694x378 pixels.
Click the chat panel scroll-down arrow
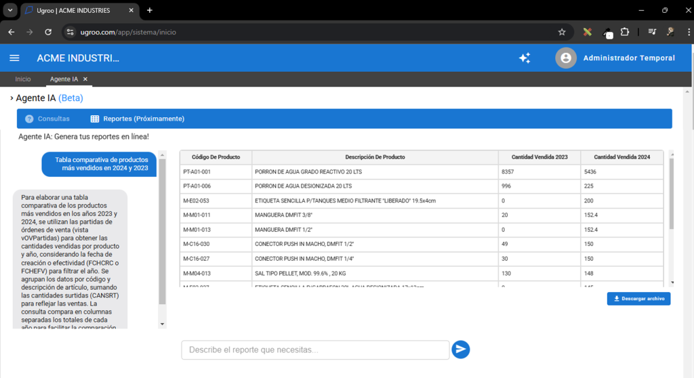point(162,324)
